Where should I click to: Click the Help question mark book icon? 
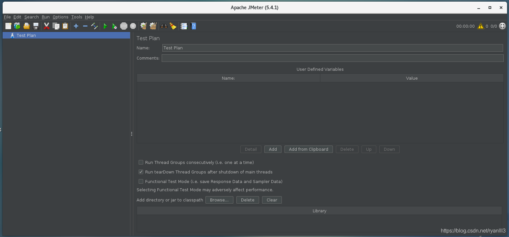click(193, 26)
